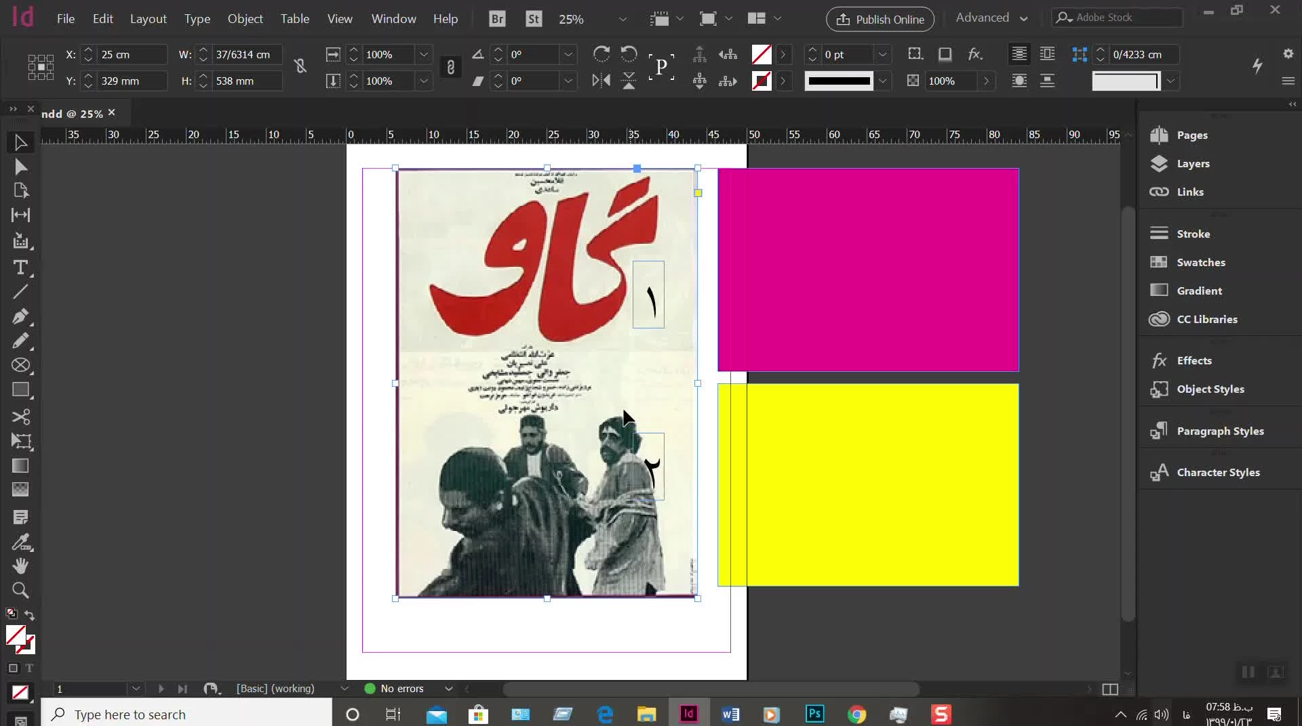The height and width of the screenshot is (726, 1302).
Task: Open the Type menu
Action: [197, 19]
